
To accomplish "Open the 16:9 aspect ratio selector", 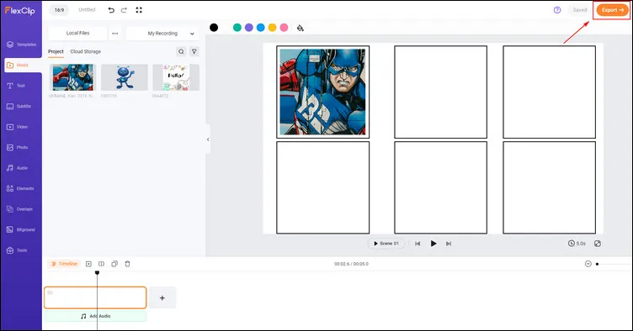I will click(59, 10).
